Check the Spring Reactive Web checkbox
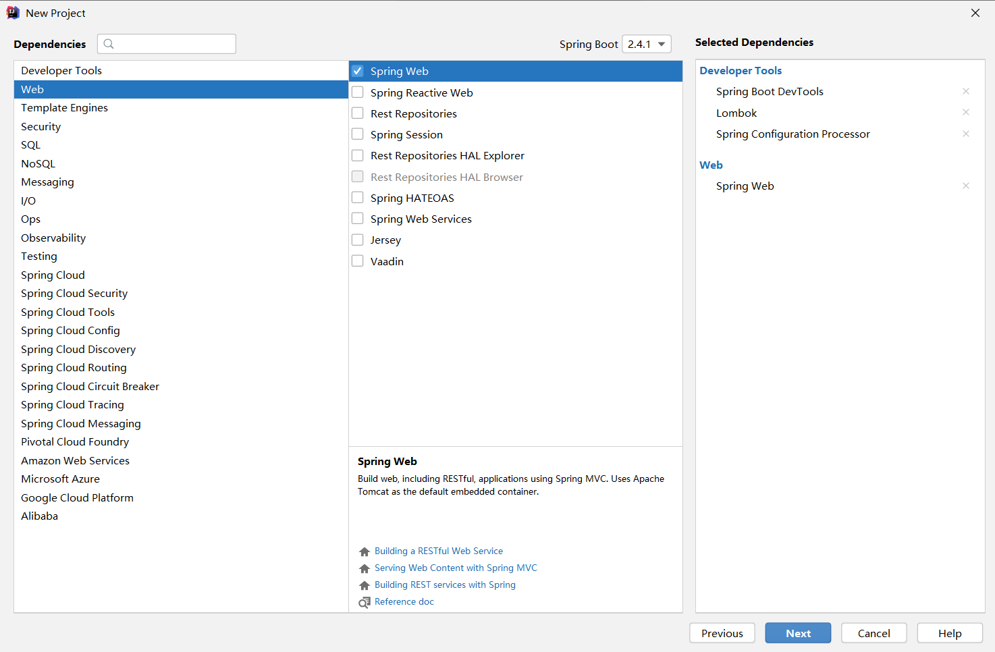The image size is (995, 652). 358,92
